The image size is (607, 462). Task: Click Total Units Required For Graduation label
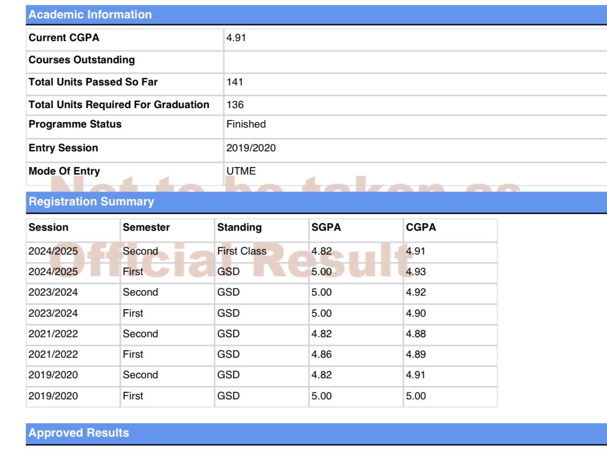coord(119,105)
